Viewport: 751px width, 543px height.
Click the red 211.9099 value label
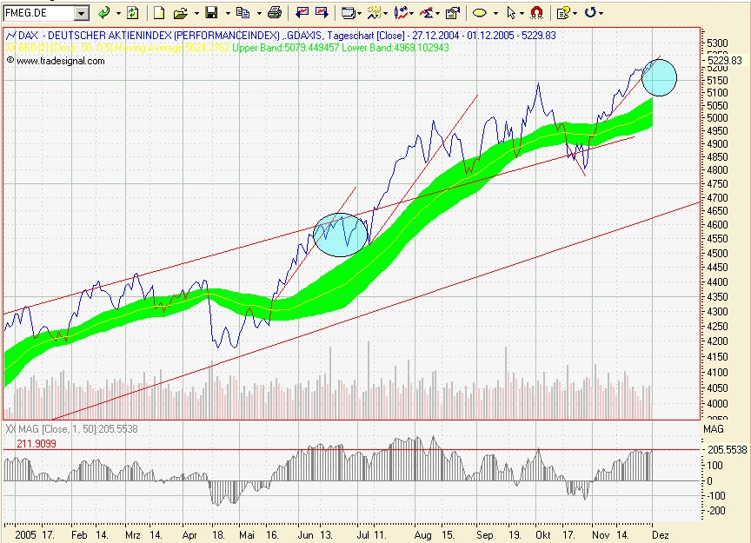37,443
